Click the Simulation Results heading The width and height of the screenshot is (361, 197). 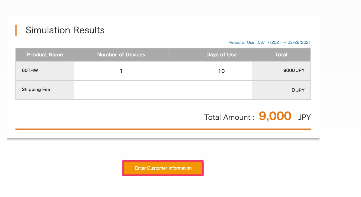(x=65, y=30)
